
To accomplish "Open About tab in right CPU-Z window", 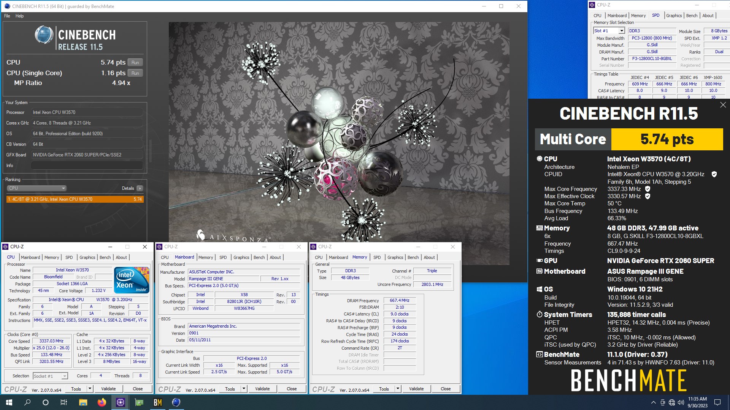I will [429, 257].
